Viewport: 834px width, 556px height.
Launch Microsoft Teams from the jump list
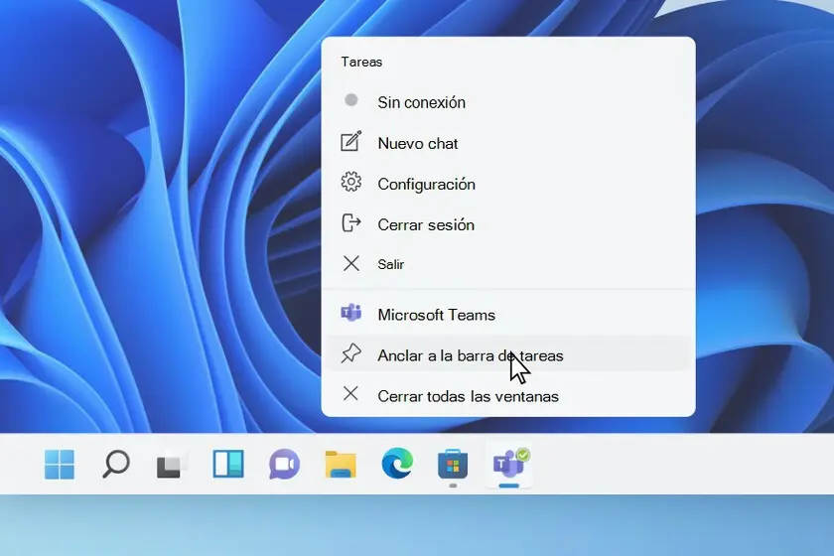coord(508,315)
